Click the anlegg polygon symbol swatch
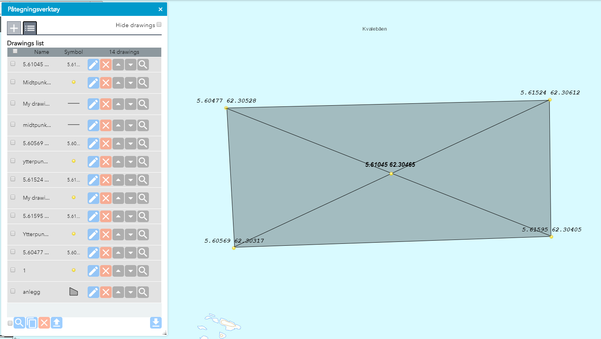Screen dimensions: 601x339 [74, 292]
